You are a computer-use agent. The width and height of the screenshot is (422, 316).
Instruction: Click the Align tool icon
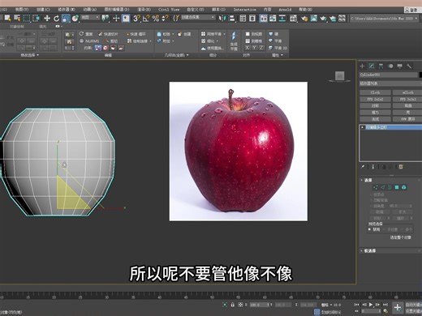(232, 18)
